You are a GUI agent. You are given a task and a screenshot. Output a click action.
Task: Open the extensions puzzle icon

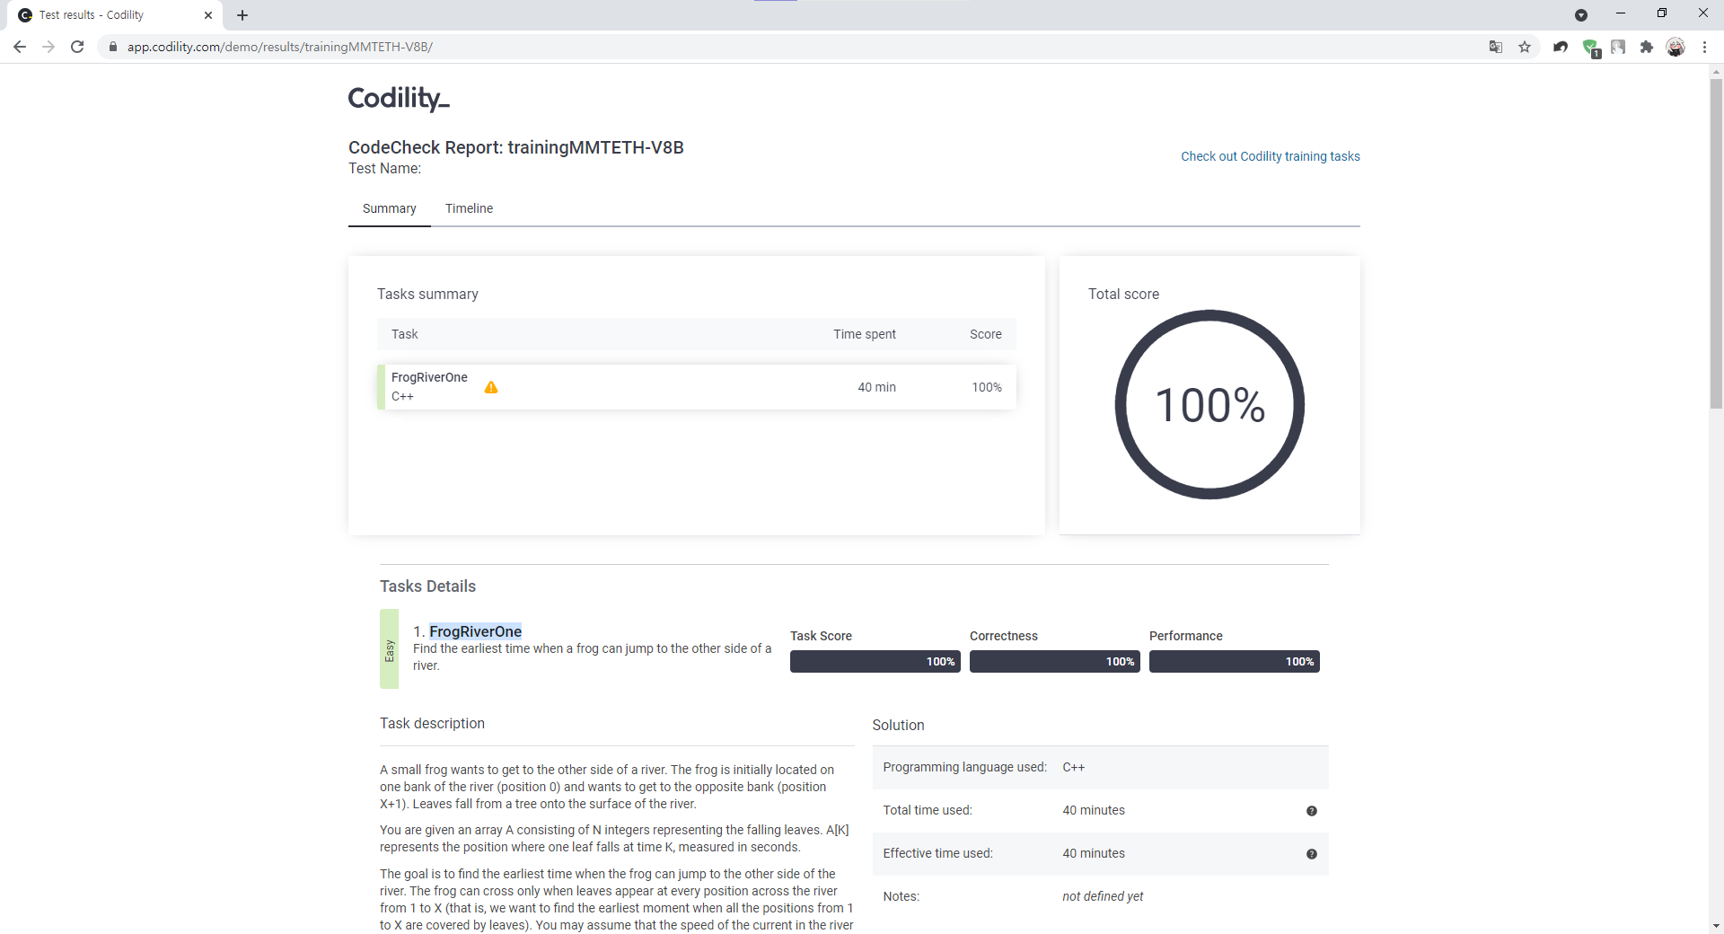click(1647, 47)
